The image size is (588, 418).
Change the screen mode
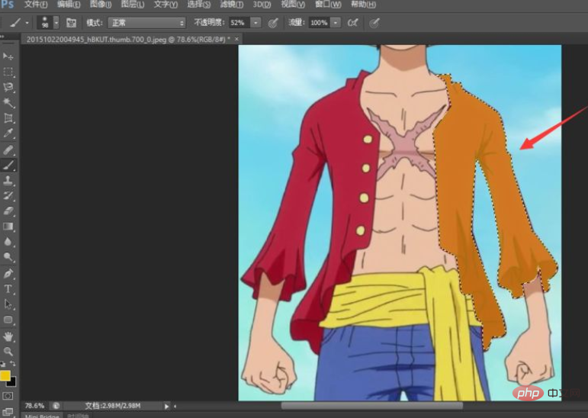[8, 411]
